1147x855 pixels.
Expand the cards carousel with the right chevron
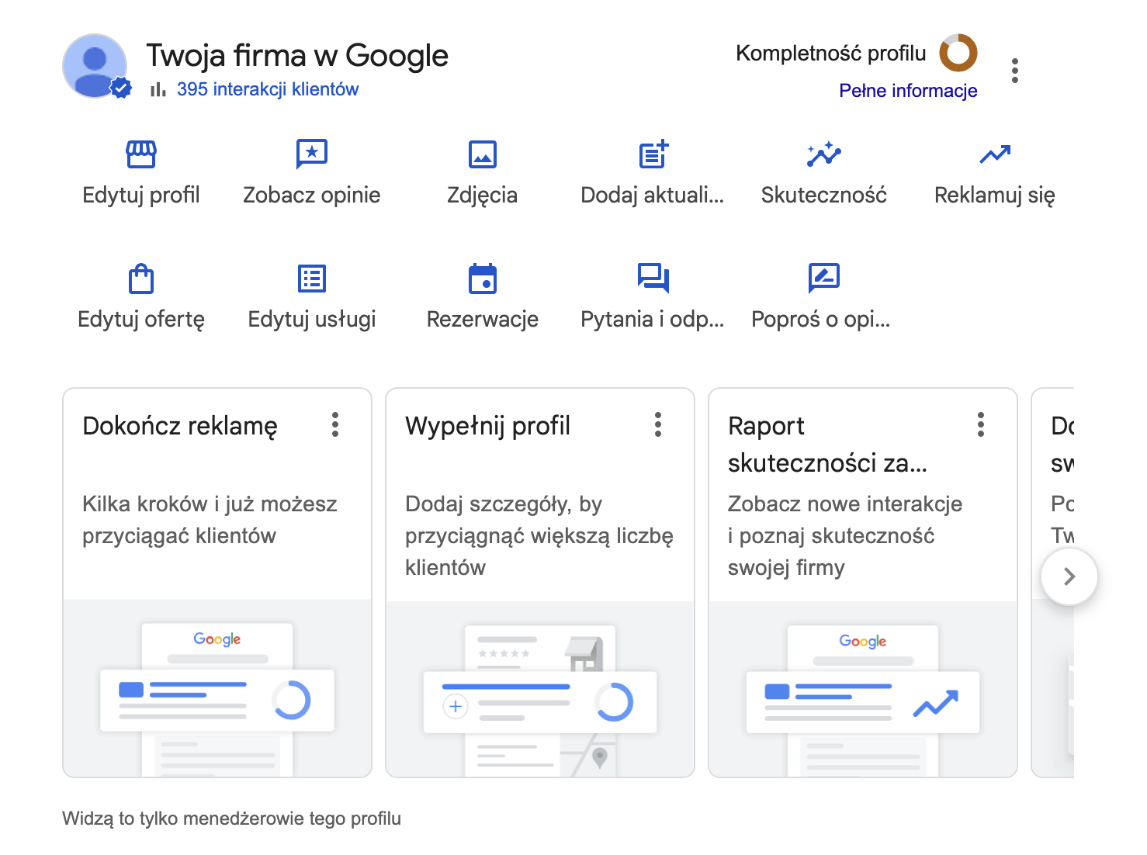pos(1069,576)
